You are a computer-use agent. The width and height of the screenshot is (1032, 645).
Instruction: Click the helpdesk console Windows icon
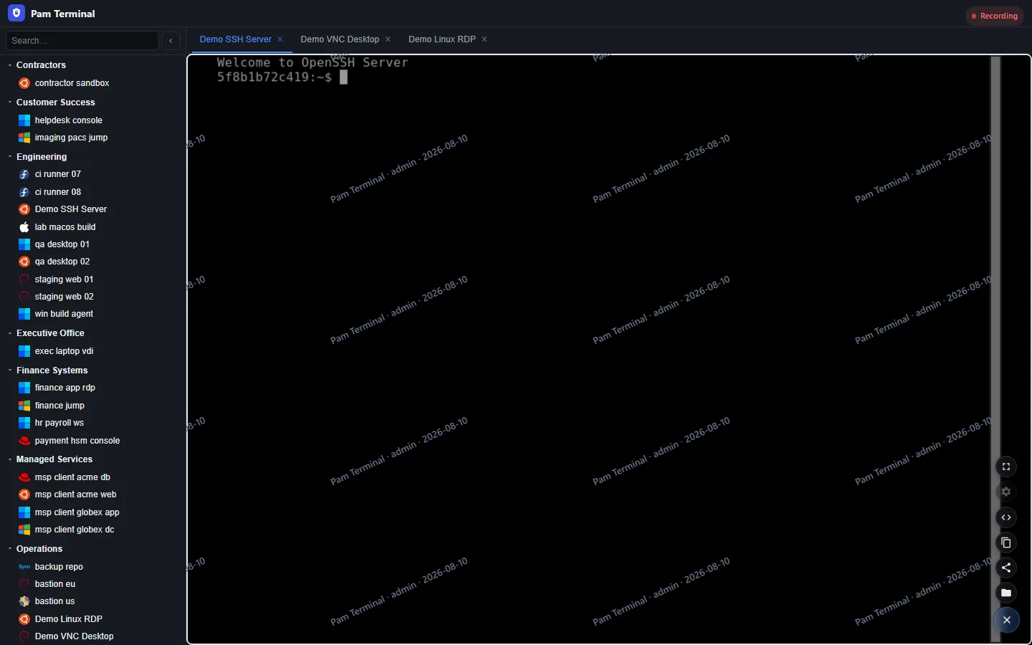pos(24,120)
